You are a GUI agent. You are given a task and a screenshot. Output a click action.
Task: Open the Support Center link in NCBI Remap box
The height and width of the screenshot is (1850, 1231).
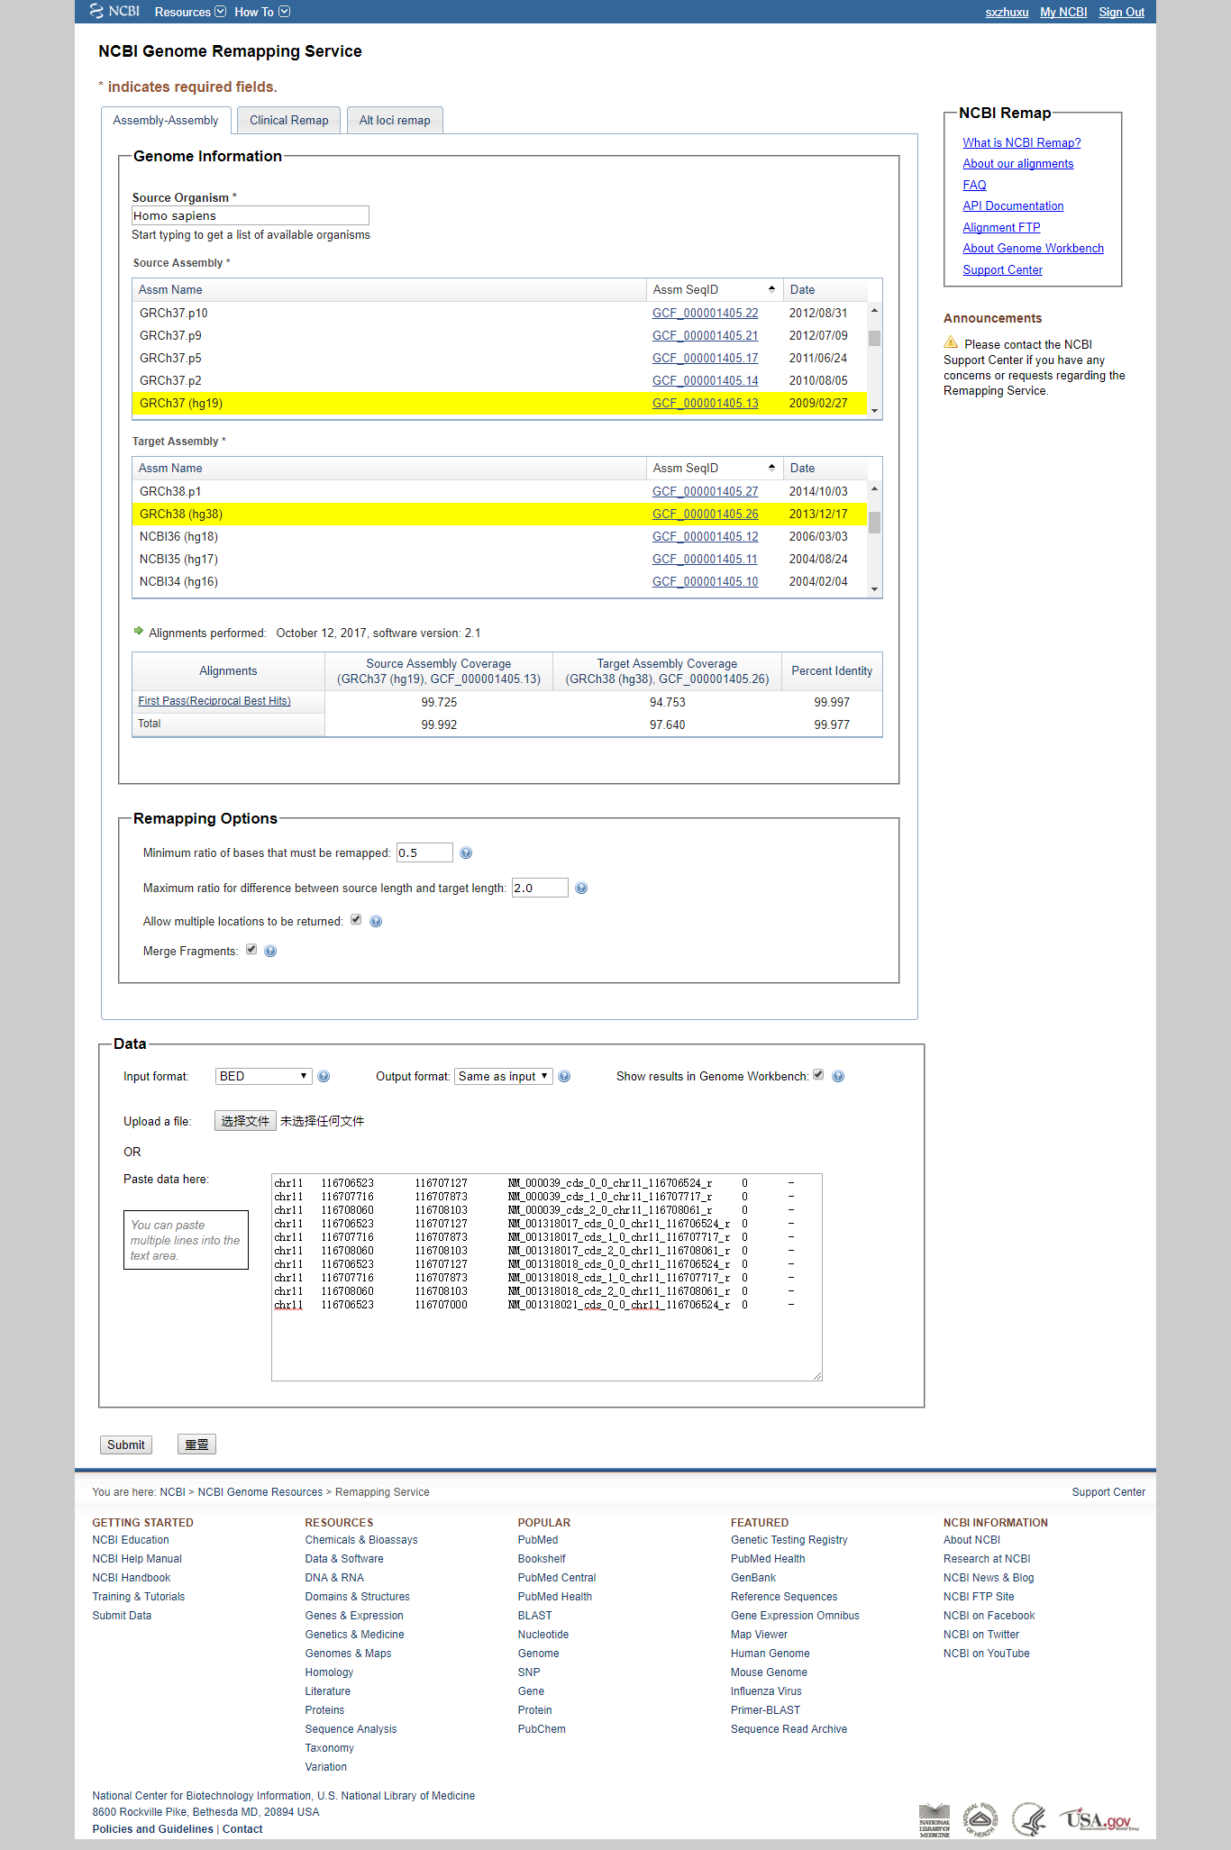coord(1002,269)
